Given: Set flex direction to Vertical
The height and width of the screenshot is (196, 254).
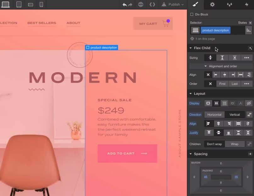Looking at the screenshot, I should click(234, 115).
